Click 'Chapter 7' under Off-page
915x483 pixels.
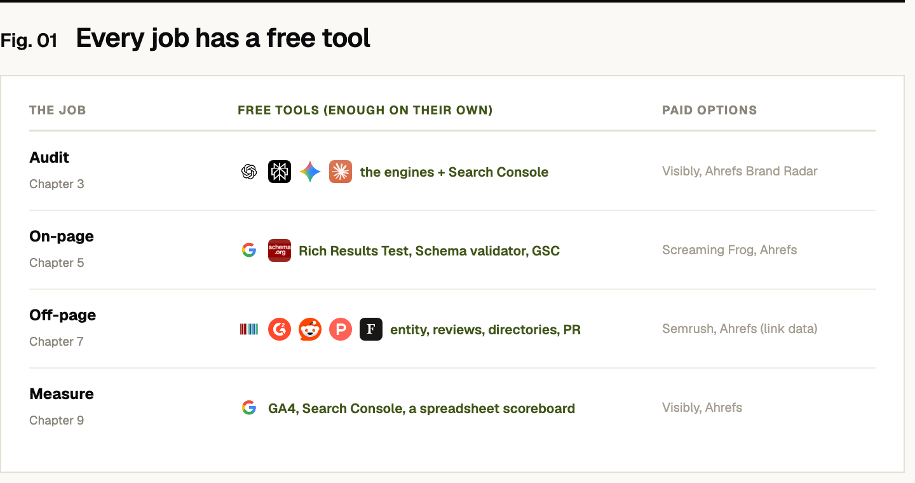click(x=57, y=342)
